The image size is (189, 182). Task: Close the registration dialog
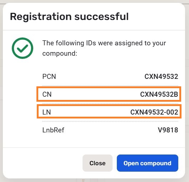tap(98, 163)
